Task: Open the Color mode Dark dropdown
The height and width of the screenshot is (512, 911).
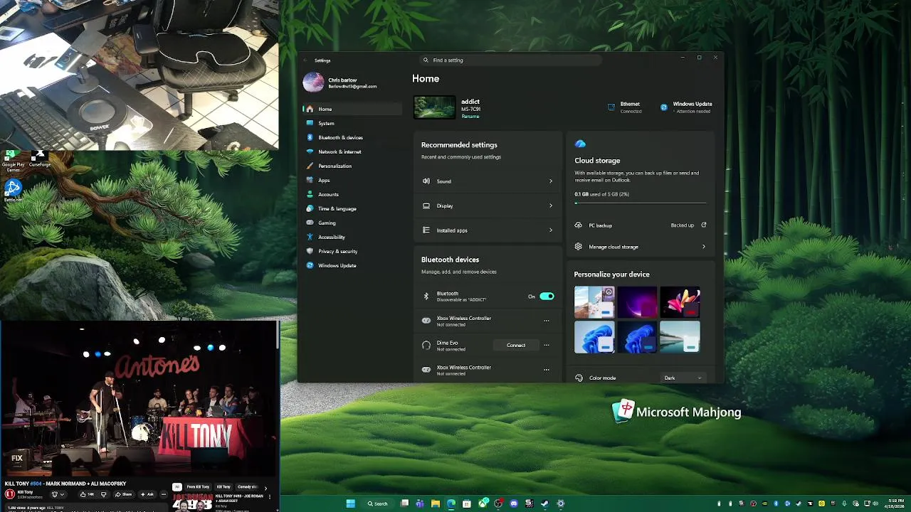Action: [x=683, y=378]
